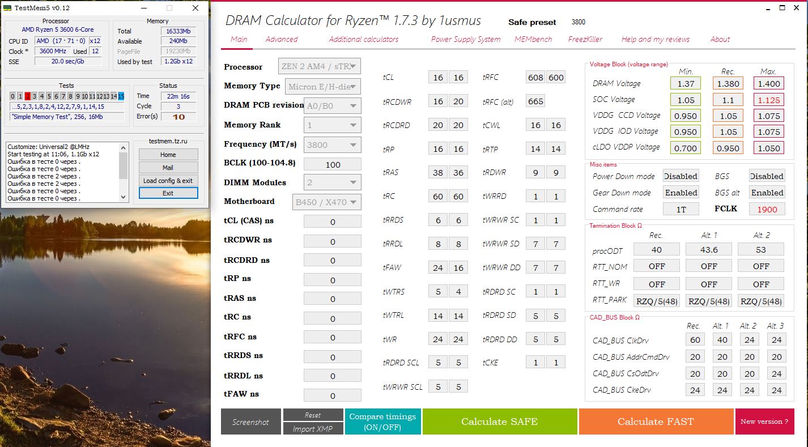Click the blue test 15 box in TestMem5
This screenshot has height=447, width=808.
click(121, 96)
